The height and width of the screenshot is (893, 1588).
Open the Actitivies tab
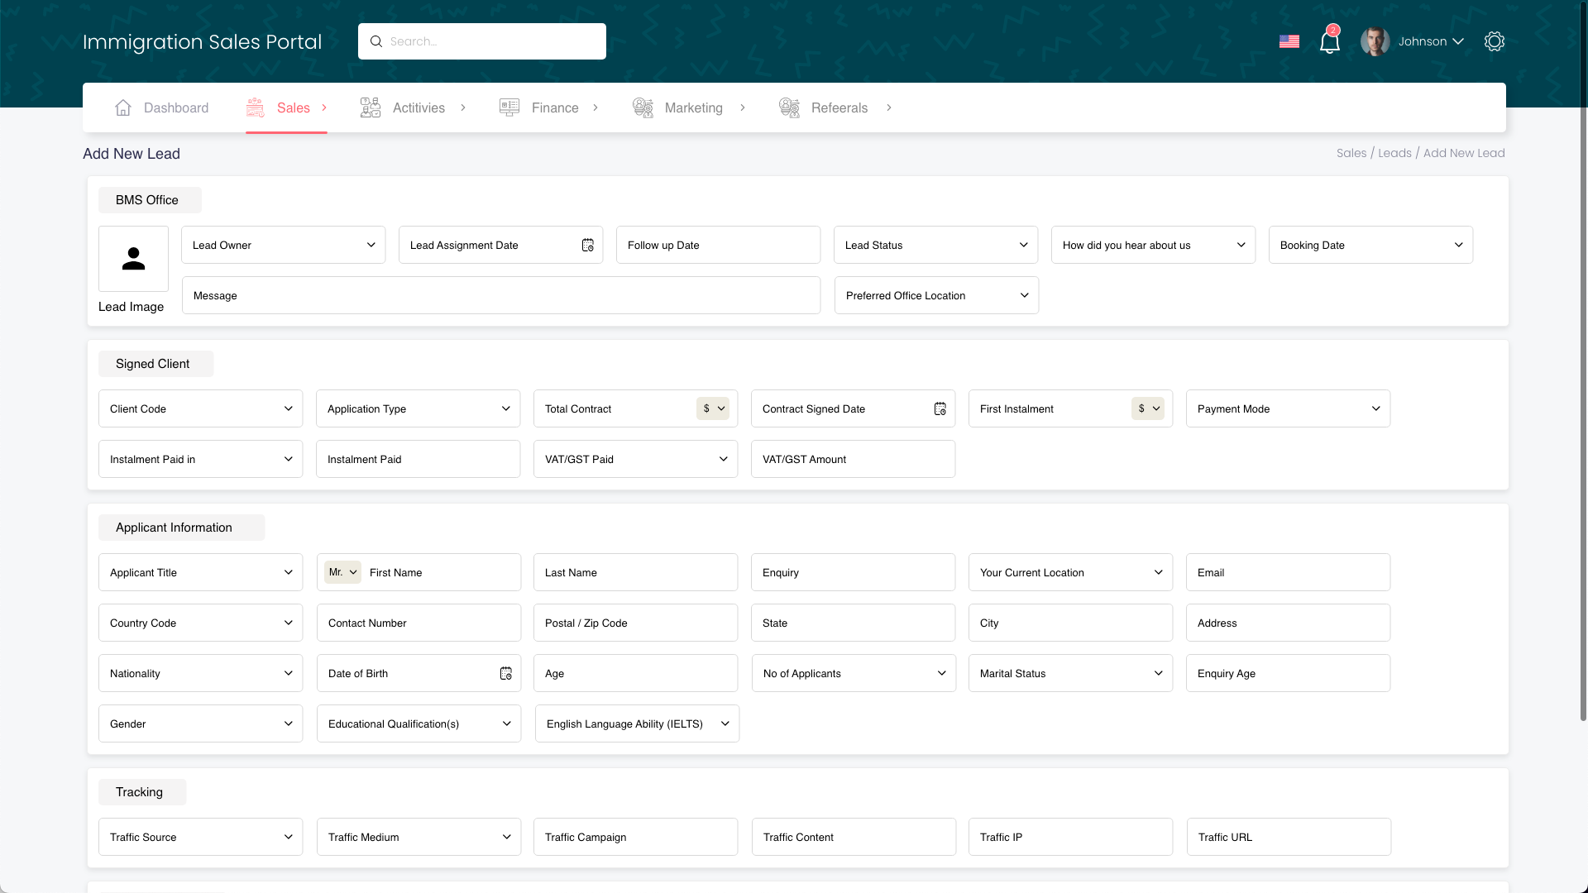click(x=418, y=107)
